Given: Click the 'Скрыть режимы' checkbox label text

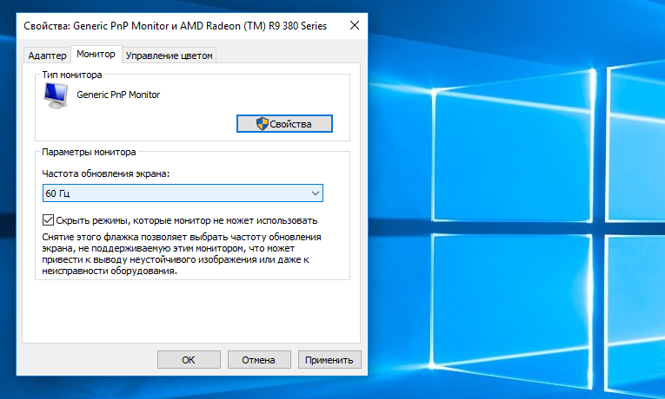Looking at the screenshot, I should pyautogui.click(x=186, y=220).
